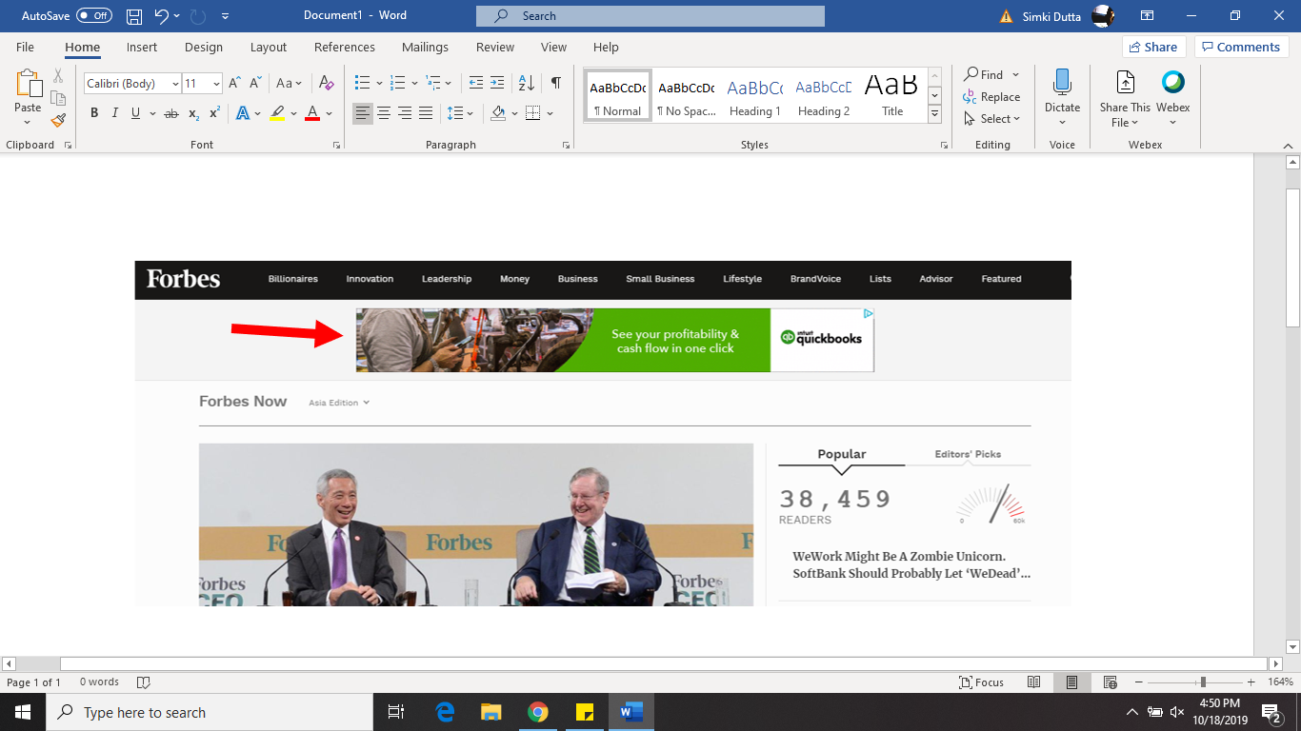Open the font name dropdown
This screenshot has height=731, width=1301.
tap(175, 84)
